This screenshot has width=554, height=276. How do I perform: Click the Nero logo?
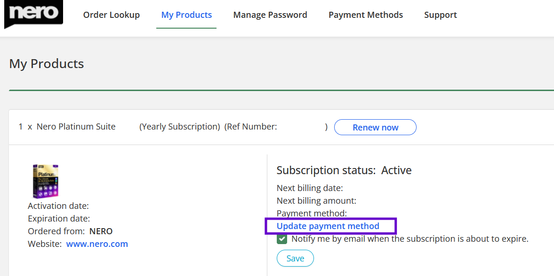pos(33,14)
